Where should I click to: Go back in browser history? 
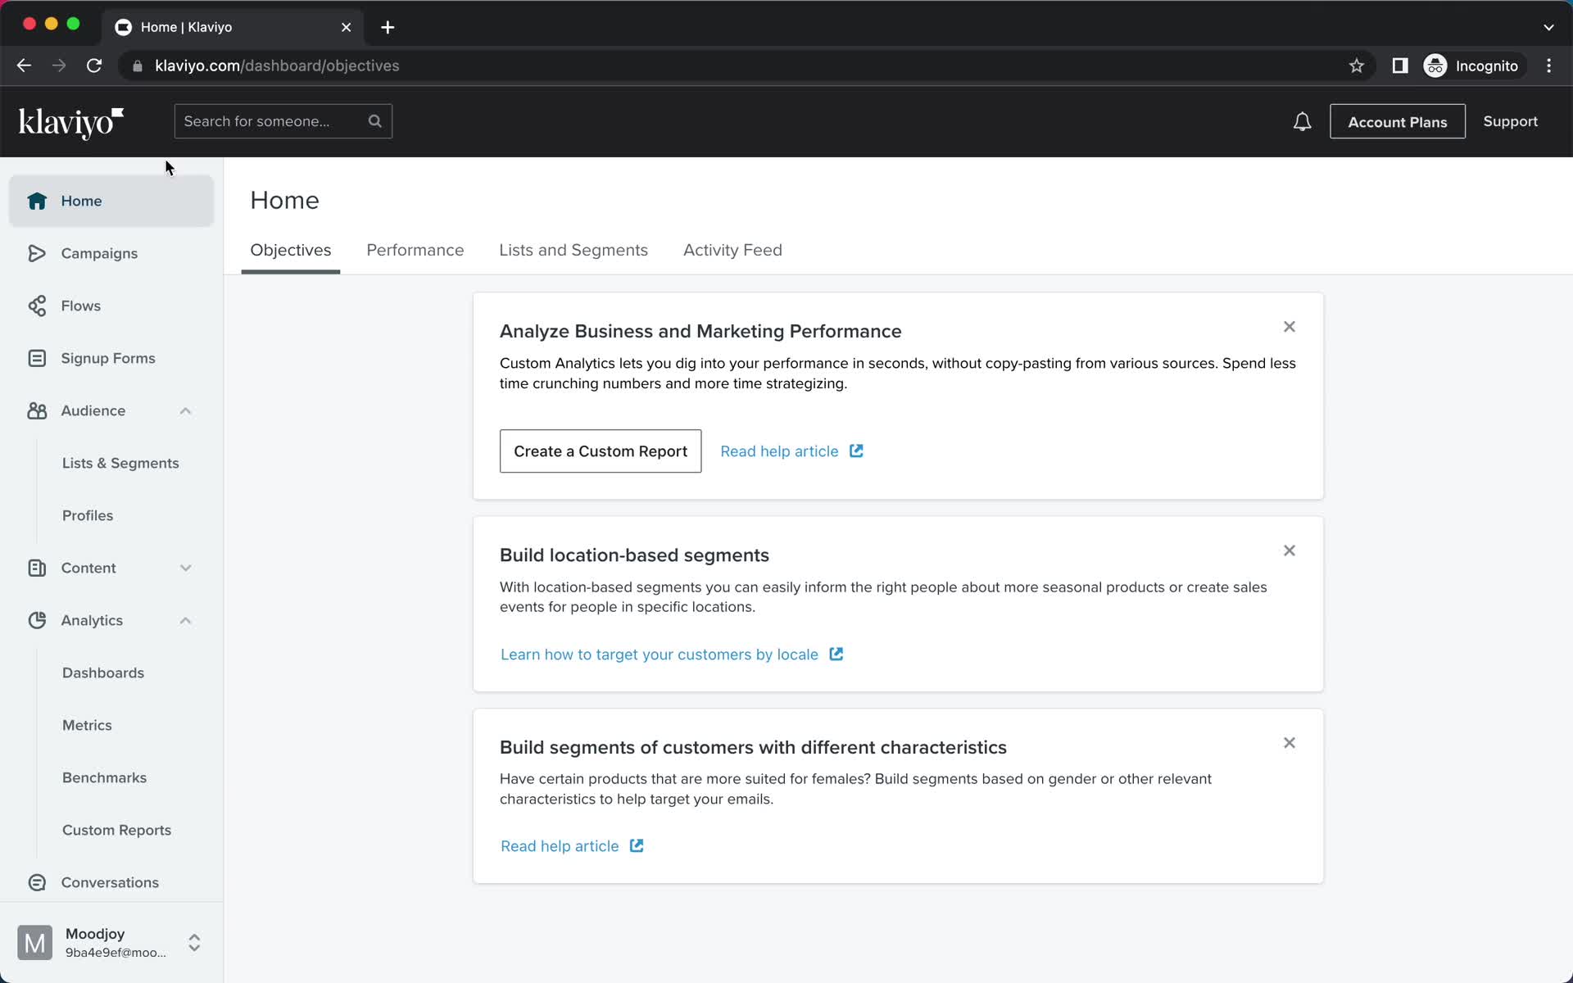[24, 66]
